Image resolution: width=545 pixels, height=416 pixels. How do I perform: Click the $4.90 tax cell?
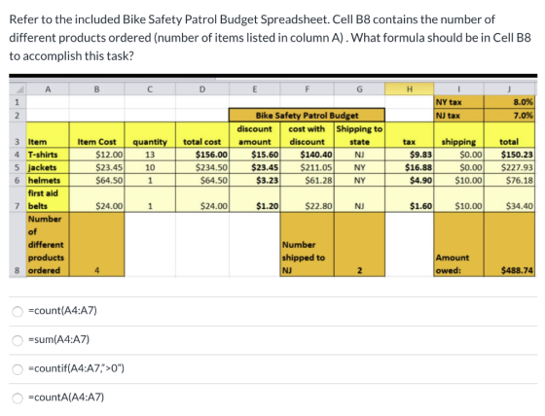(409, 180)
